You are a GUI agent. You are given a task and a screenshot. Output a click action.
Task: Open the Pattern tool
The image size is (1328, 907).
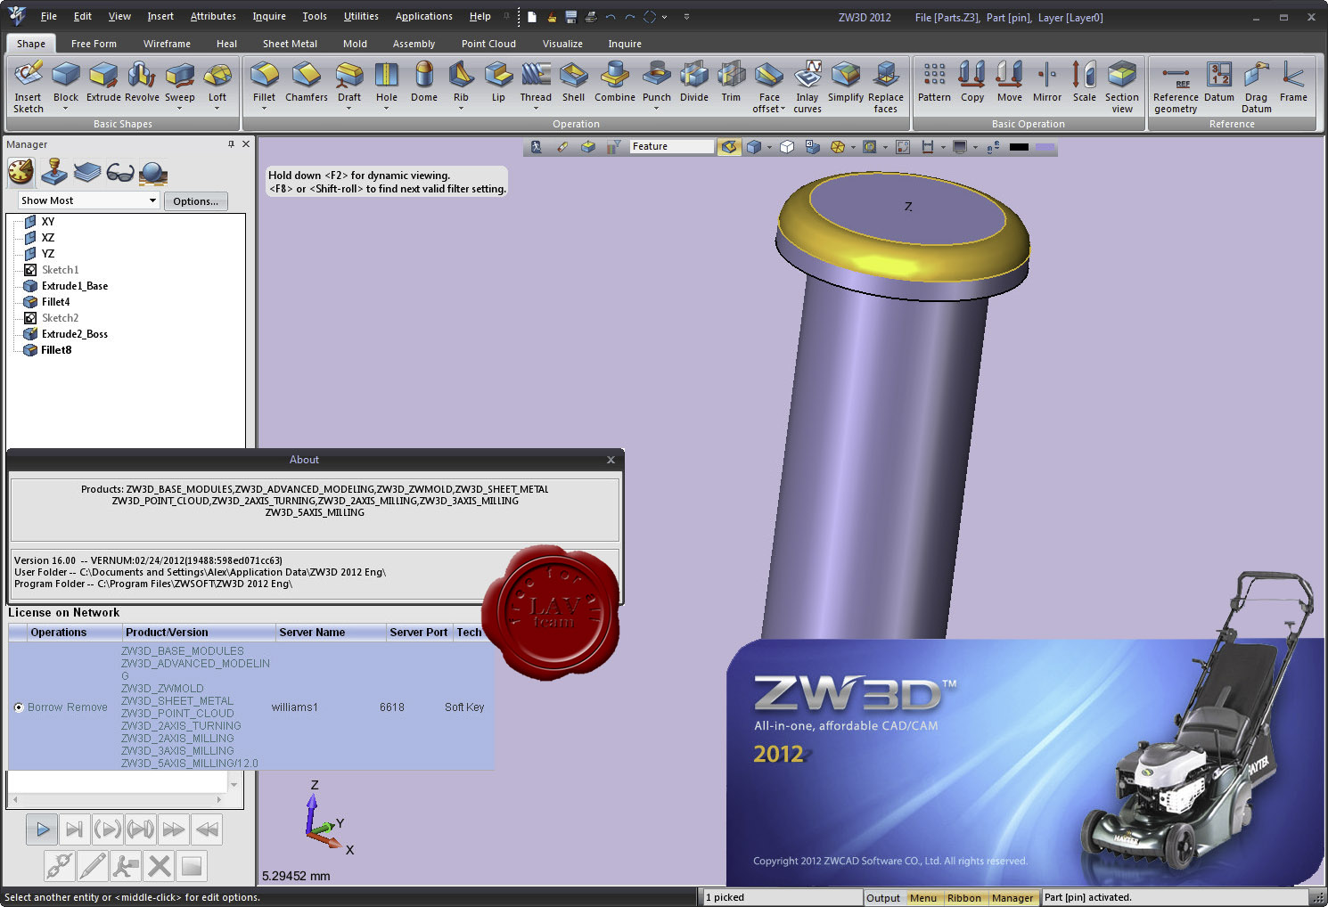point(934,81)
